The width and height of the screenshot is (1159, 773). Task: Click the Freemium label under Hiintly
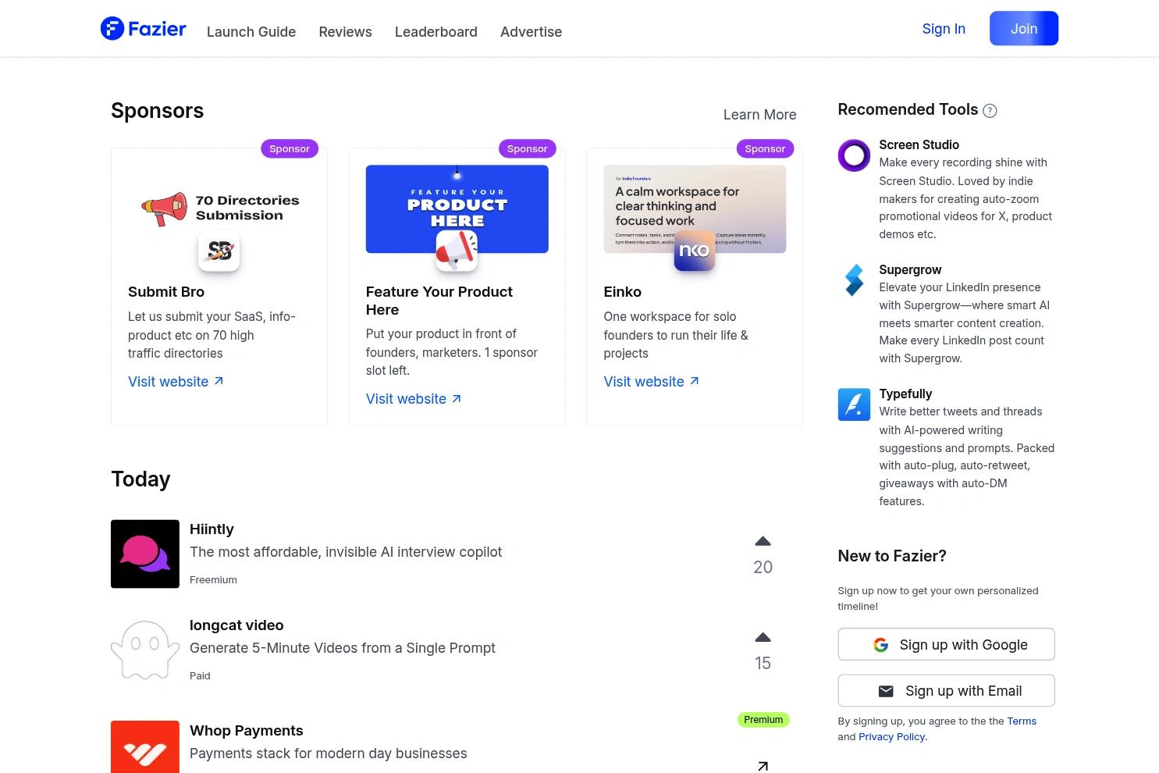213,580
